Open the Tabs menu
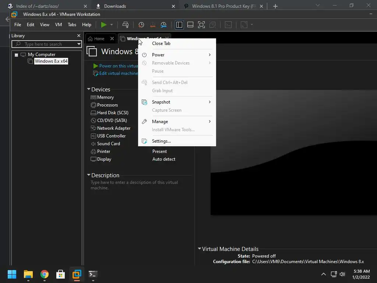The width and height of the screenshot is (377, 283). point(72,25)
